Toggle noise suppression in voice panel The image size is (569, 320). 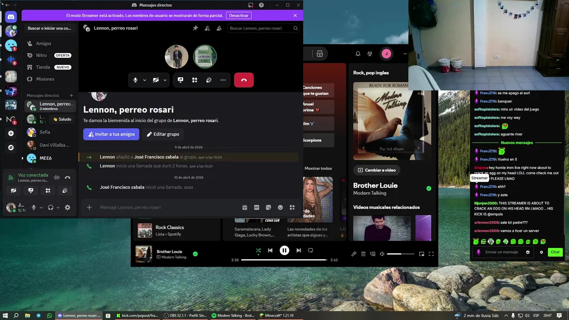[57, 178]
